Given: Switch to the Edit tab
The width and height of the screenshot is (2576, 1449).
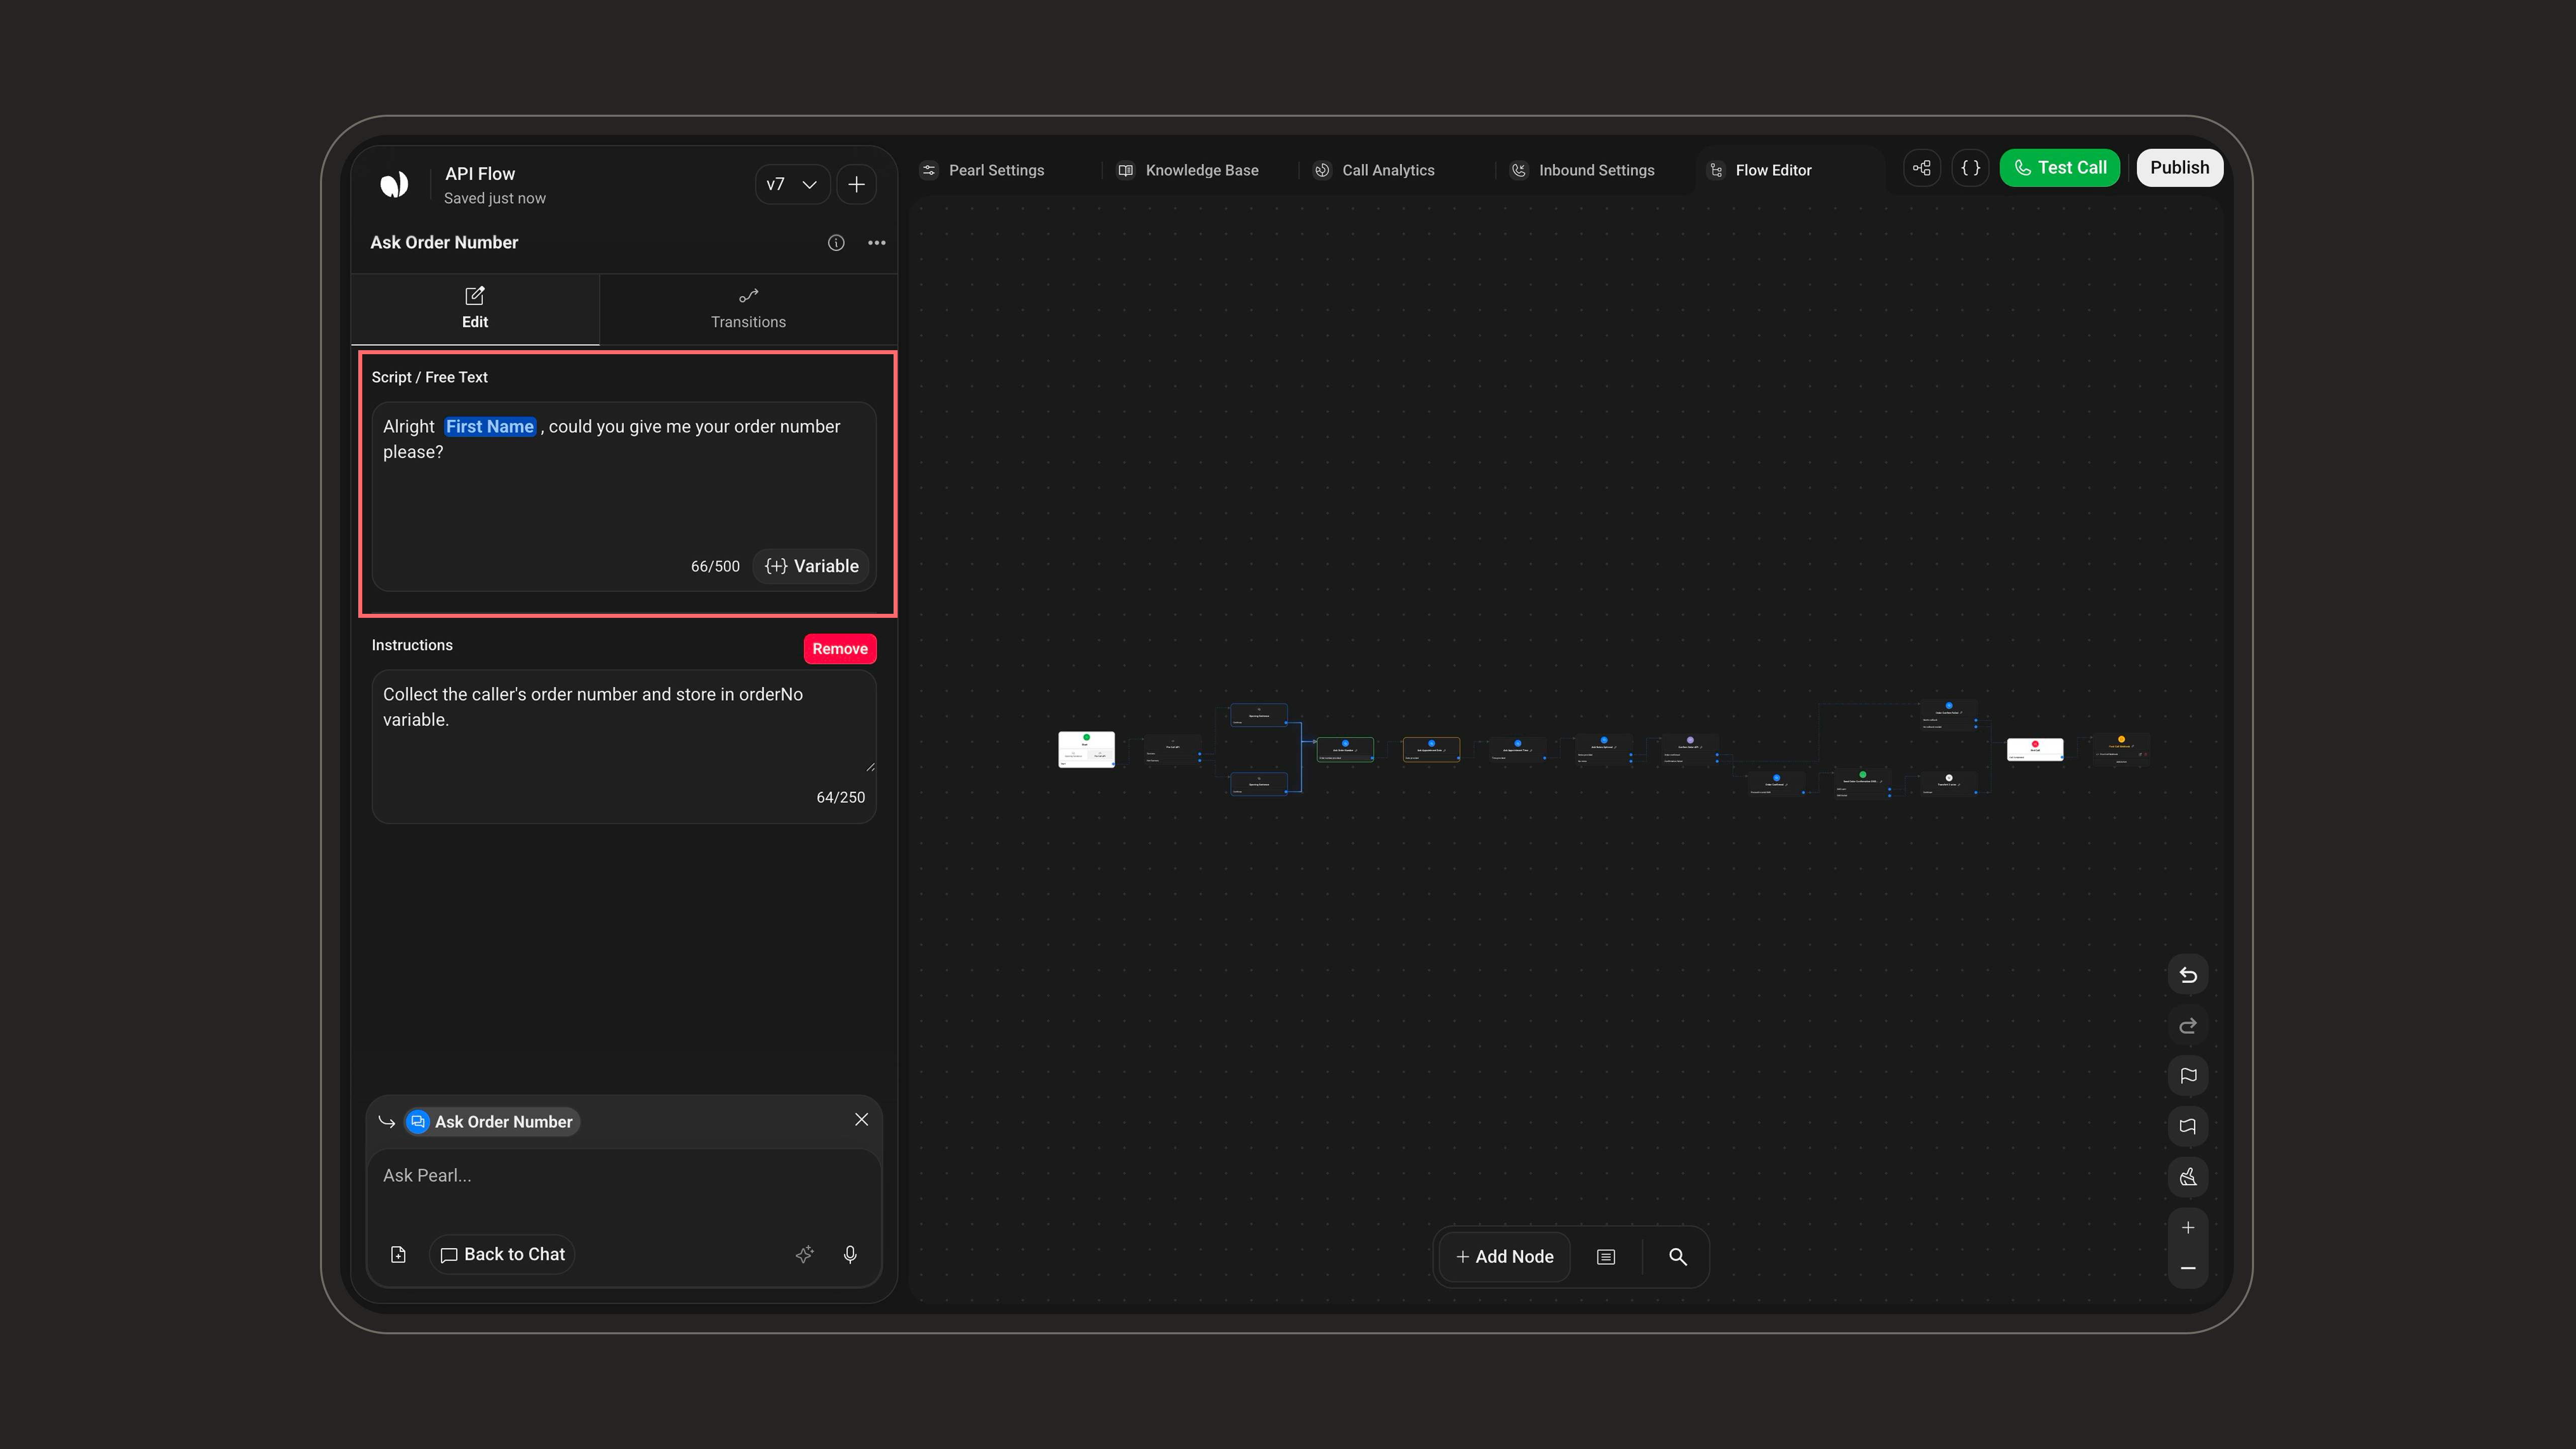Looking at the screenshot, I should (x=475, y=308).
